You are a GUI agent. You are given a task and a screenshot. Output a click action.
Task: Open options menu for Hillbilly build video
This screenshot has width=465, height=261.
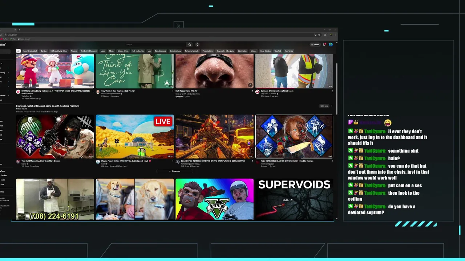[x=93, y=161]
